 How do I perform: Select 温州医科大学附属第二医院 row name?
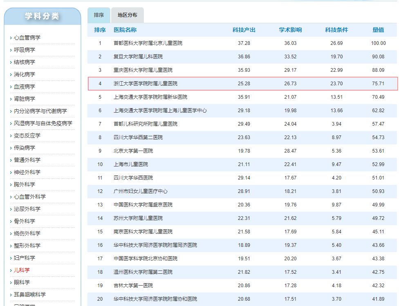pyautogui.click(x=143, y=272)
